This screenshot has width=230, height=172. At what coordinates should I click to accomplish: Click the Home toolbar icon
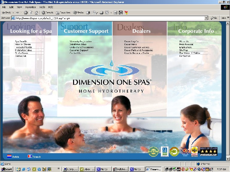36,13
